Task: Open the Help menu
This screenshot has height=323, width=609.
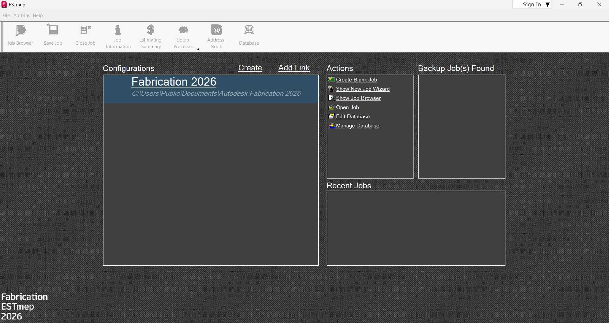Action: point(38,16)
